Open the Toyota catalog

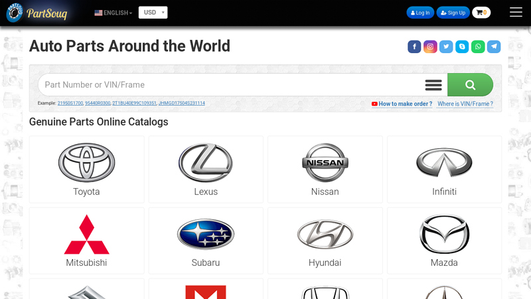[x=87, y=169]
